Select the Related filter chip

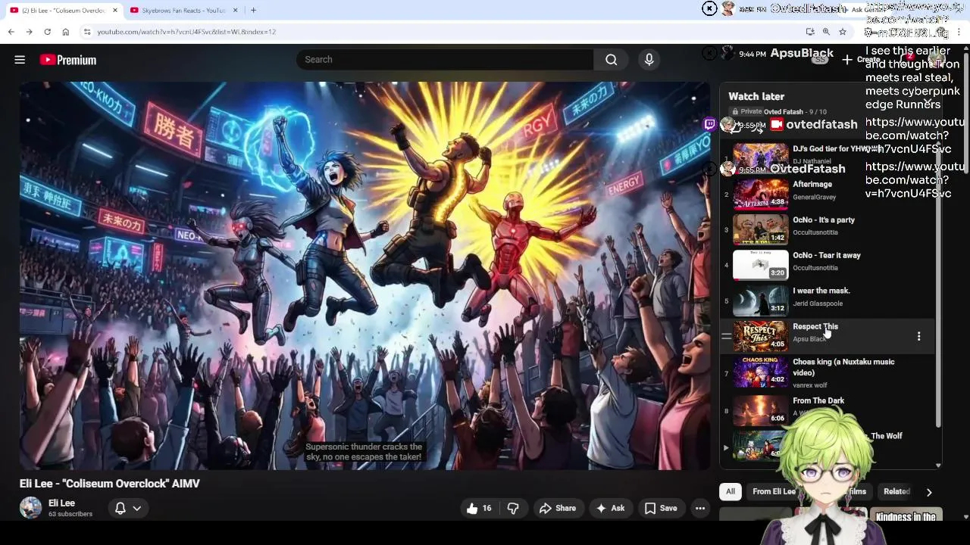click(x=896, y=491)
